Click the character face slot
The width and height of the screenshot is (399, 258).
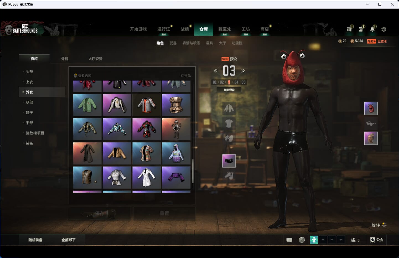pos(371,138)
